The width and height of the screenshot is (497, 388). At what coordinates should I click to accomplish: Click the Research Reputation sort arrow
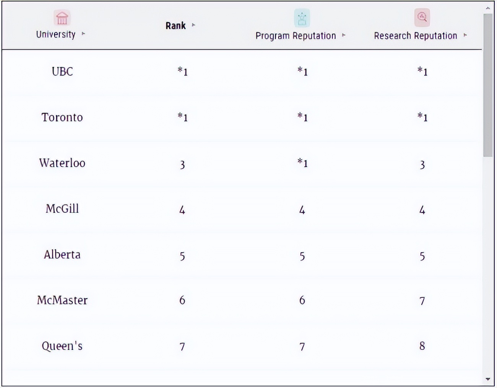(465, 35)
